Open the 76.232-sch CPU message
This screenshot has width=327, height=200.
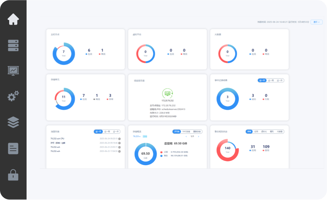click(x=57, y=139)
